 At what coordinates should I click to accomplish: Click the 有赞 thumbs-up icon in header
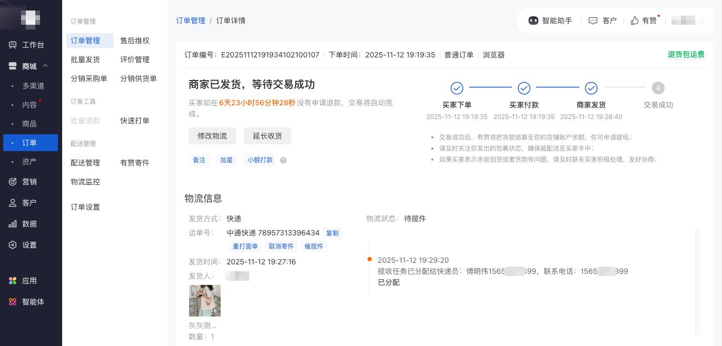pos(635,21)
